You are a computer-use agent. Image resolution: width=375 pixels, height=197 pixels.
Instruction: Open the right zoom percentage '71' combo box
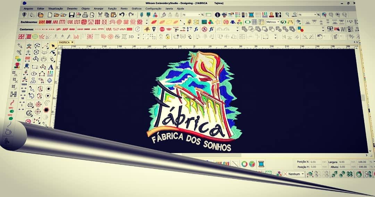(x=307, y=15)
